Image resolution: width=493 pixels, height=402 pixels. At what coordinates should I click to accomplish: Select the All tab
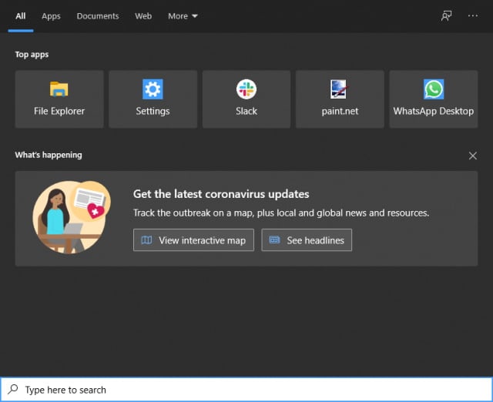pos(21,16)
